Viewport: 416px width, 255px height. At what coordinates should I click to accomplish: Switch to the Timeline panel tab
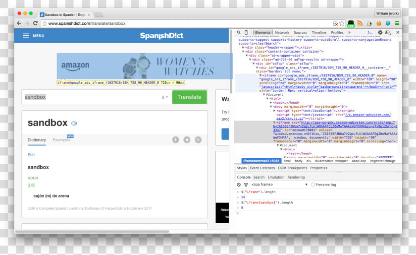(x=319, y=32)
